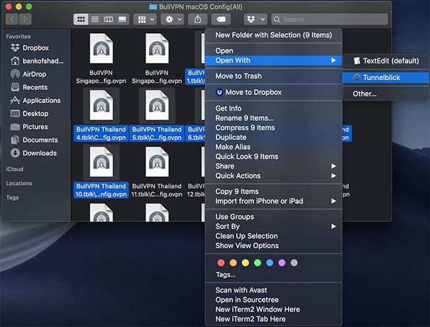Apply the blue tag color
This screenshot has height=327, width=430.
(x=270, y=263)
